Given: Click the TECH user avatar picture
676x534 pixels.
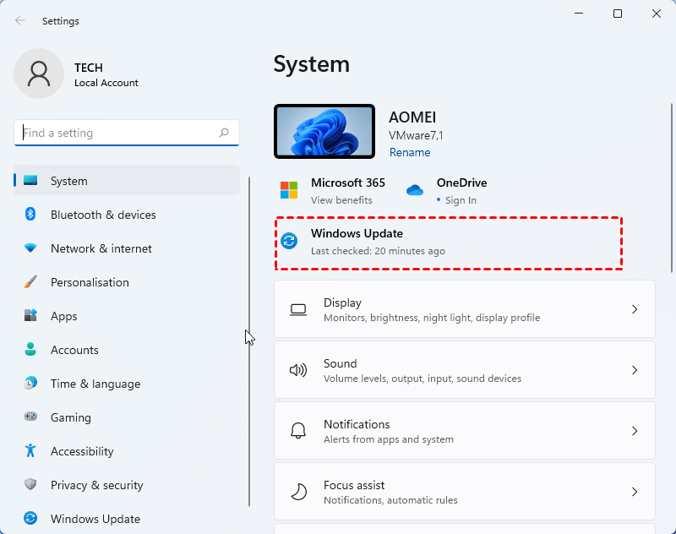Looking at the screenshot, I should click(x=39, y=74).
